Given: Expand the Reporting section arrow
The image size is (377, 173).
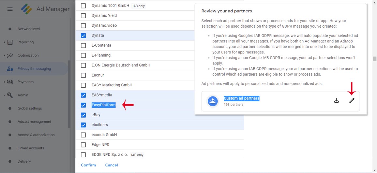Looking at the screenshot, I should pos(4,42).
